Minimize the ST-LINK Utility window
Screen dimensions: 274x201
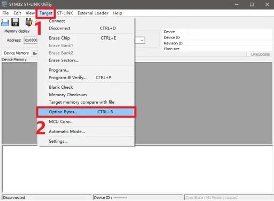[237, 4]
